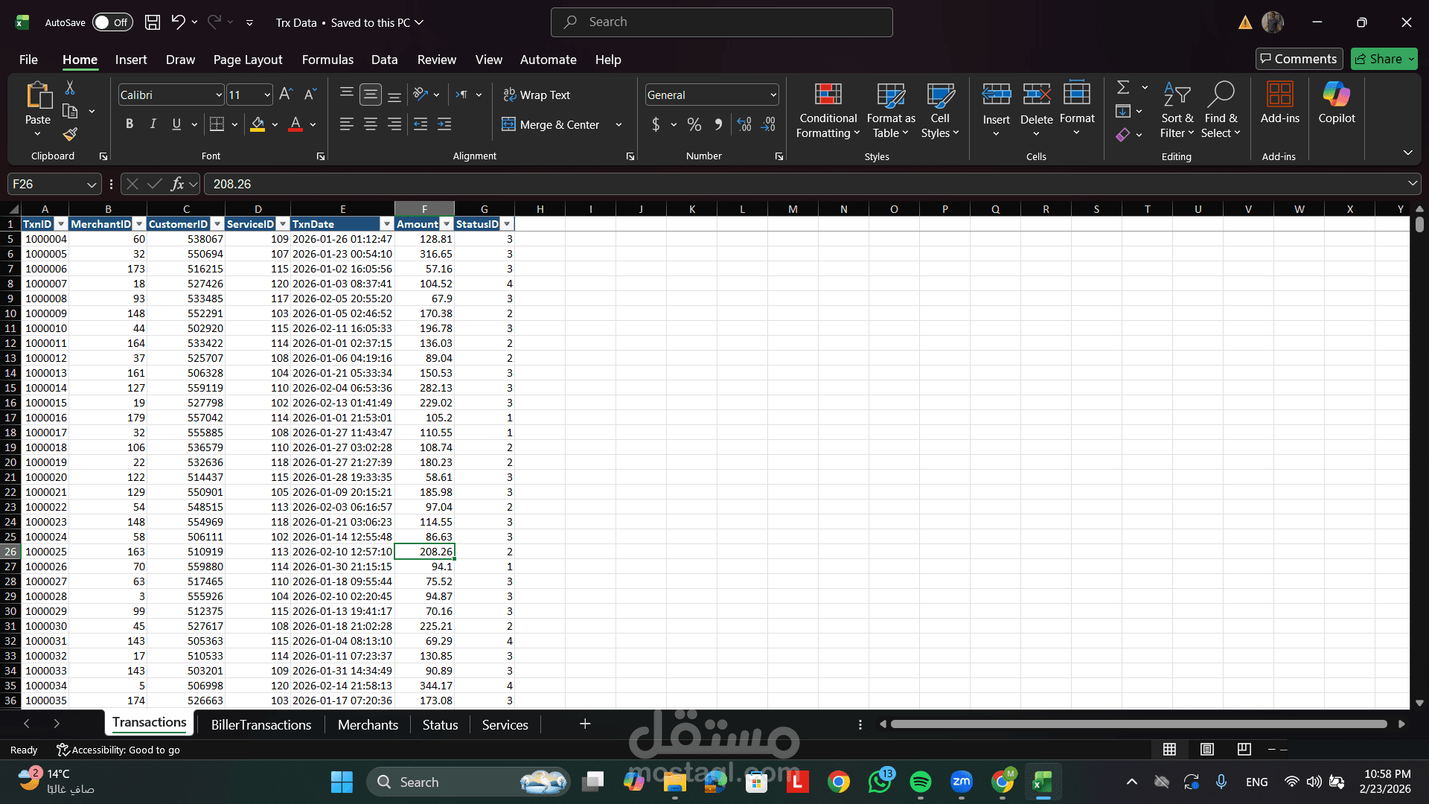Open the Amount column filter dropdown

click(447, 224)
